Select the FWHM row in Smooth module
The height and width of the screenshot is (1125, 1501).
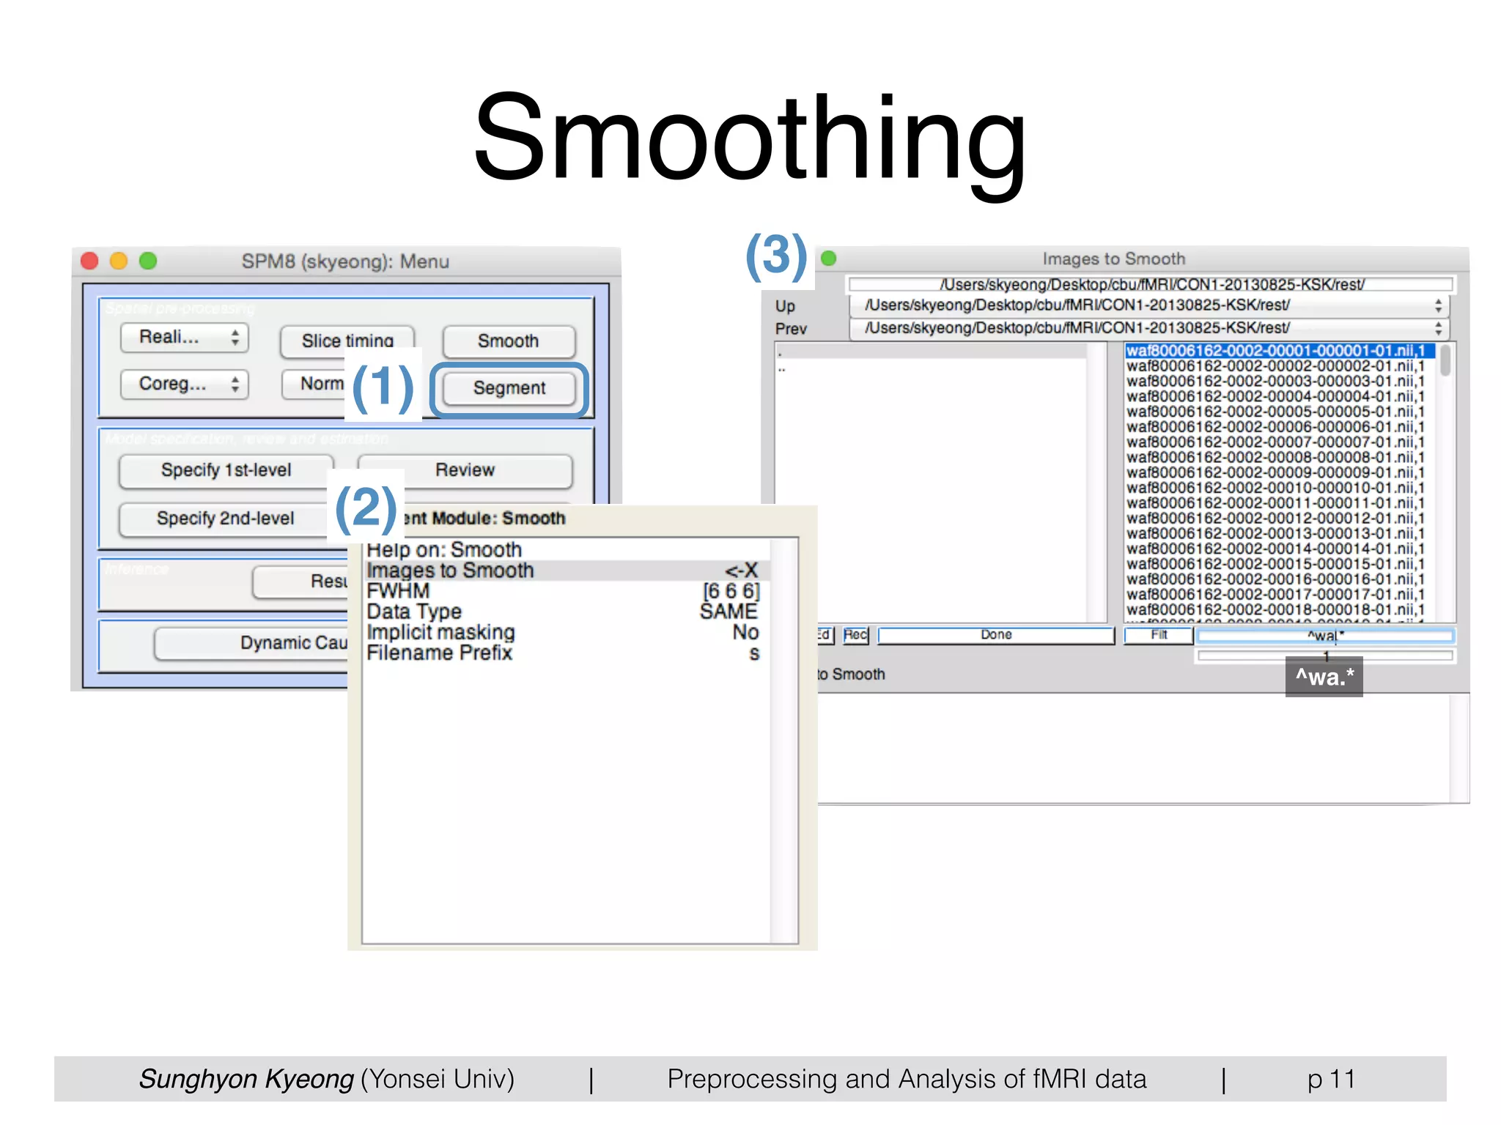point(566,591)
